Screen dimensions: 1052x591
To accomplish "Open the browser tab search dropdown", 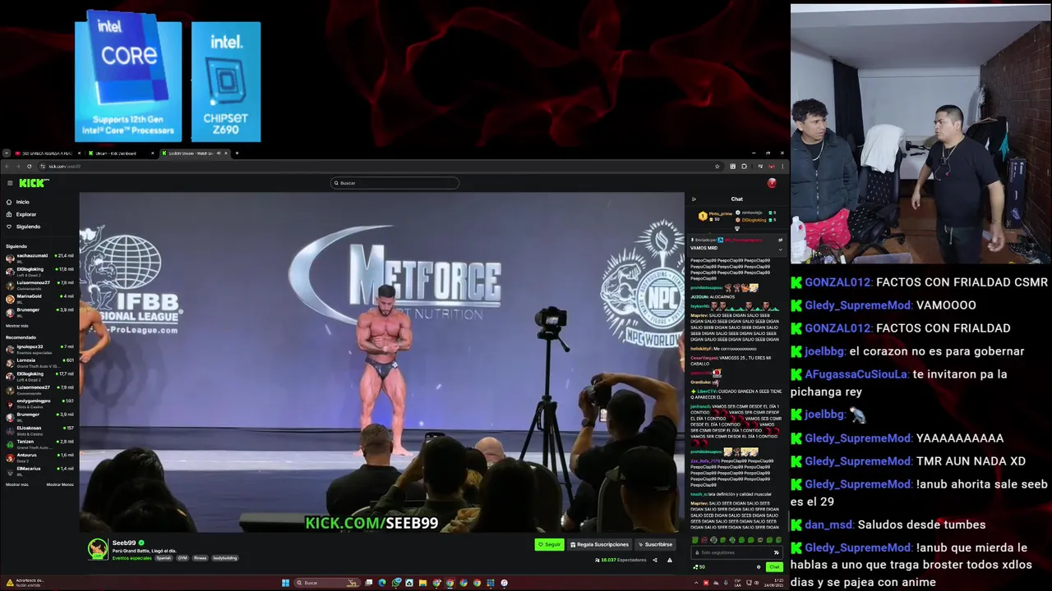I will pyautogui.click(x=6, y=153).
